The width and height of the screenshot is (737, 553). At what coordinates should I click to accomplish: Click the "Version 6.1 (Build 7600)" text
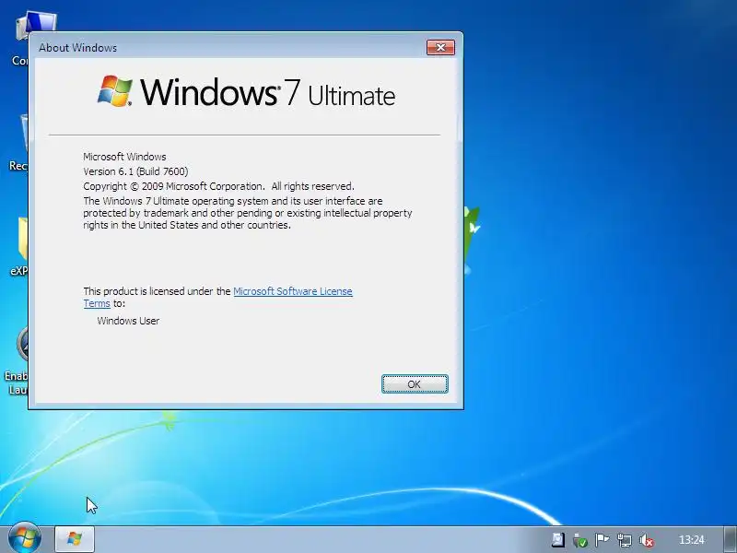coord(135,171)
